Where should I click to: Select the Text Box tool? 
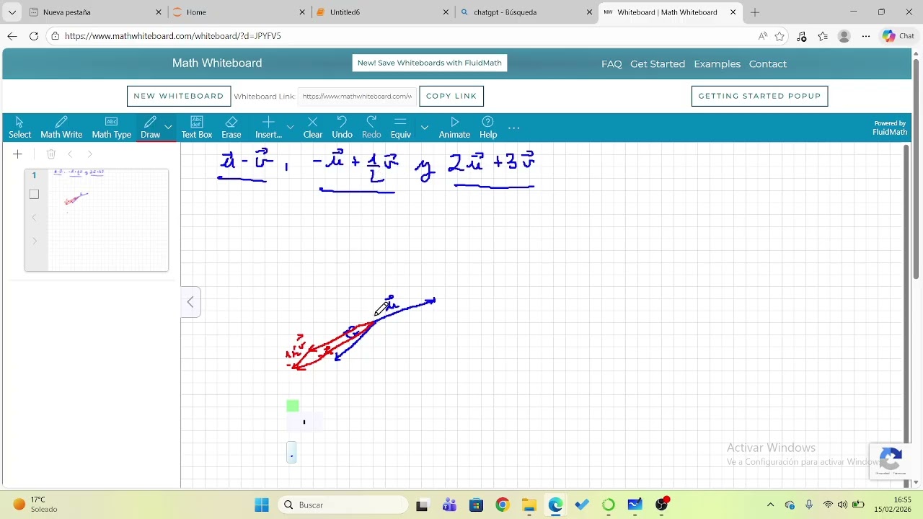tap(197, 128)
